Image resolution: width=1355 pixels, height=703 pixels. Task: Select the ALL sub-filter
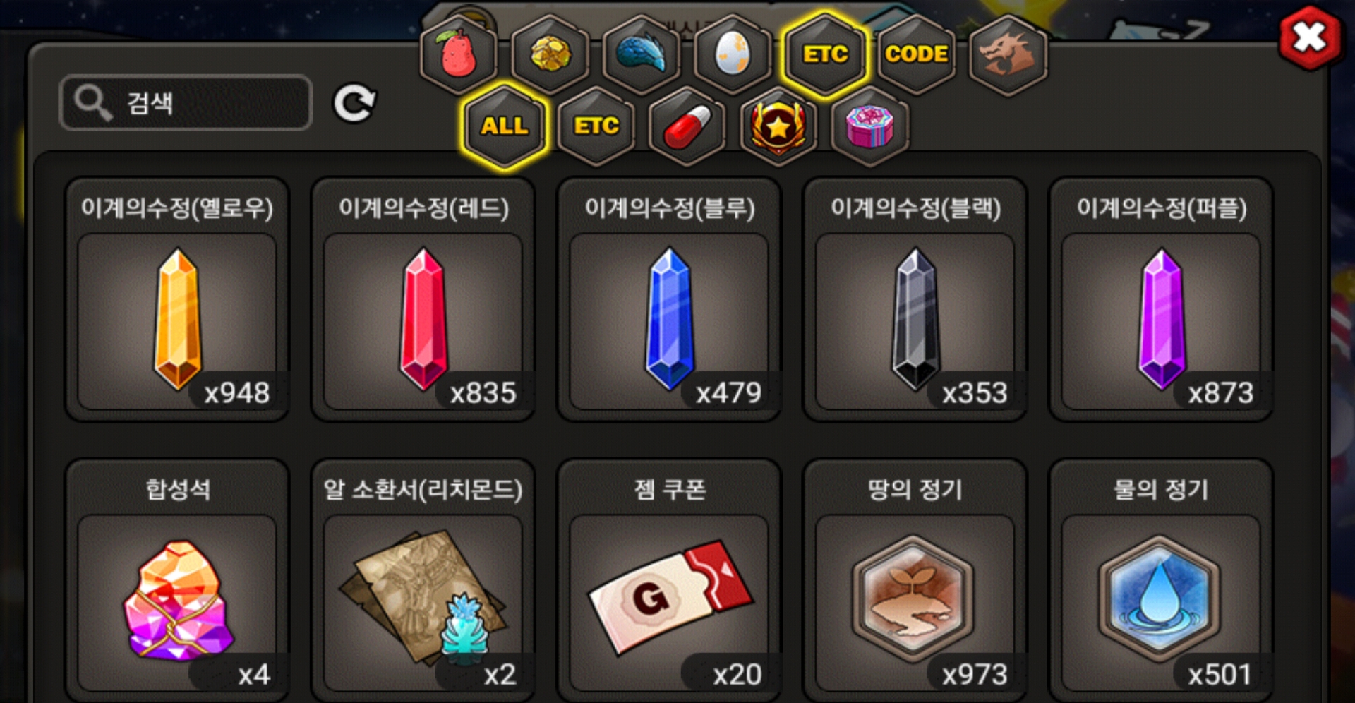(x=504, y=127)
